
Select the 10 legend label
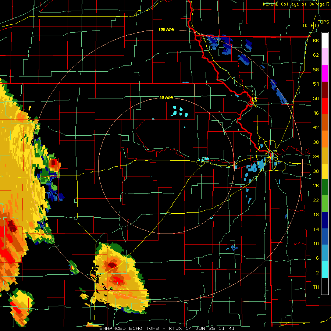tap(316, 243)
